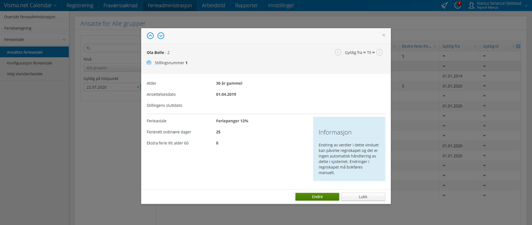Viewport: 532px width, 225px height.
Task: Switch to Registrering tab
Action: (80, 5)
